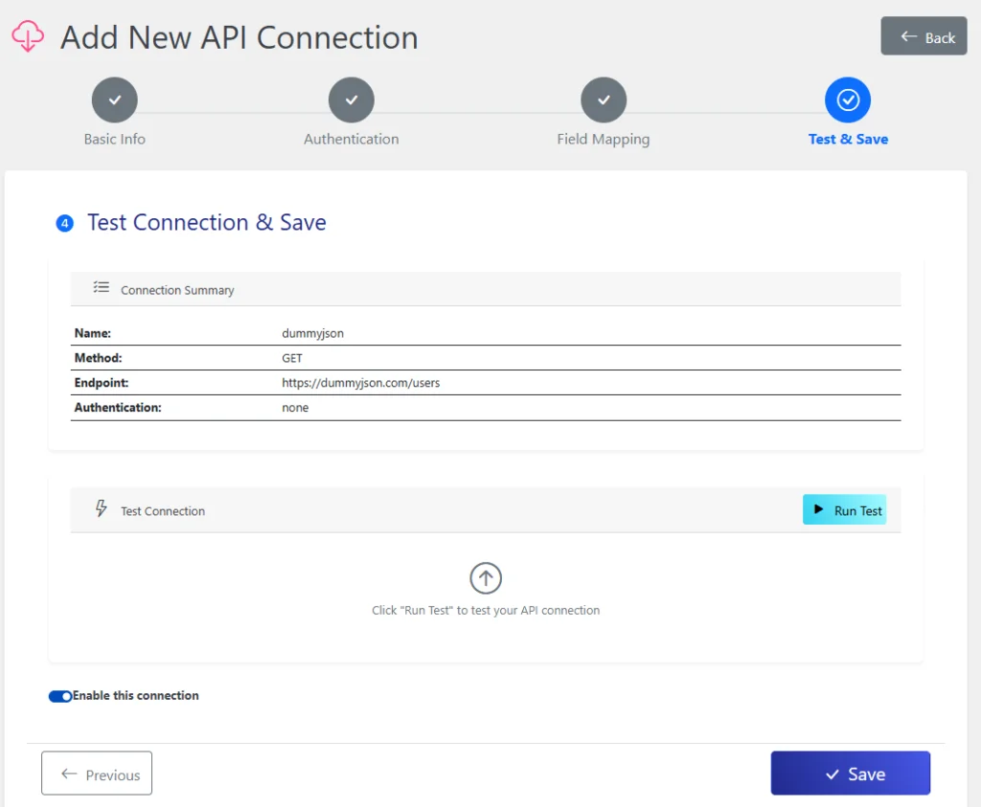Click the Add New API Connection title
Screen dimensions: 981x807
[x=239, y=37]
